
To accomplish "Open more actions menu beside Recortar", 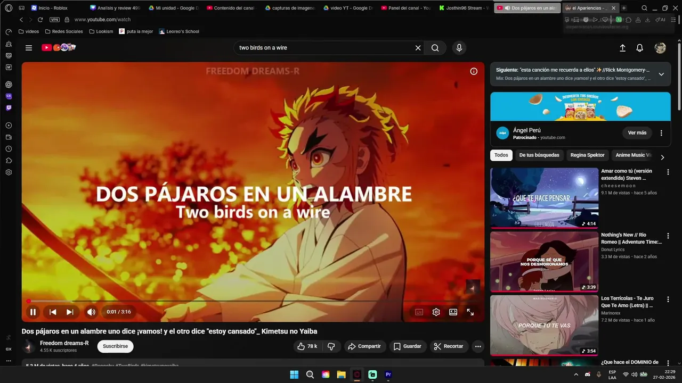I will [478, 346].
